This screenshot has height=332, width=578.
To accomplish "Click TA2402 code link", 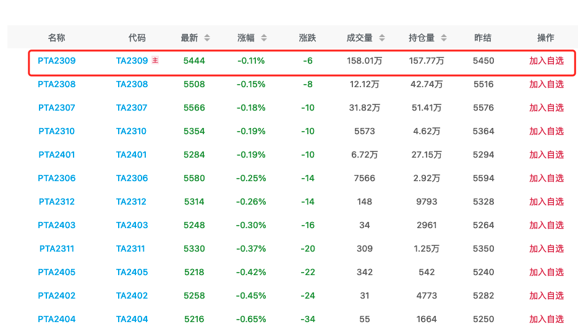I will (x=132, y=296).
